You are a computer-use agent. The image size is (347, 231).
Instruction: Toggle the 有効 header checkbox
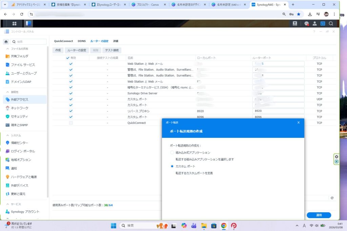[x=67, y=58]
